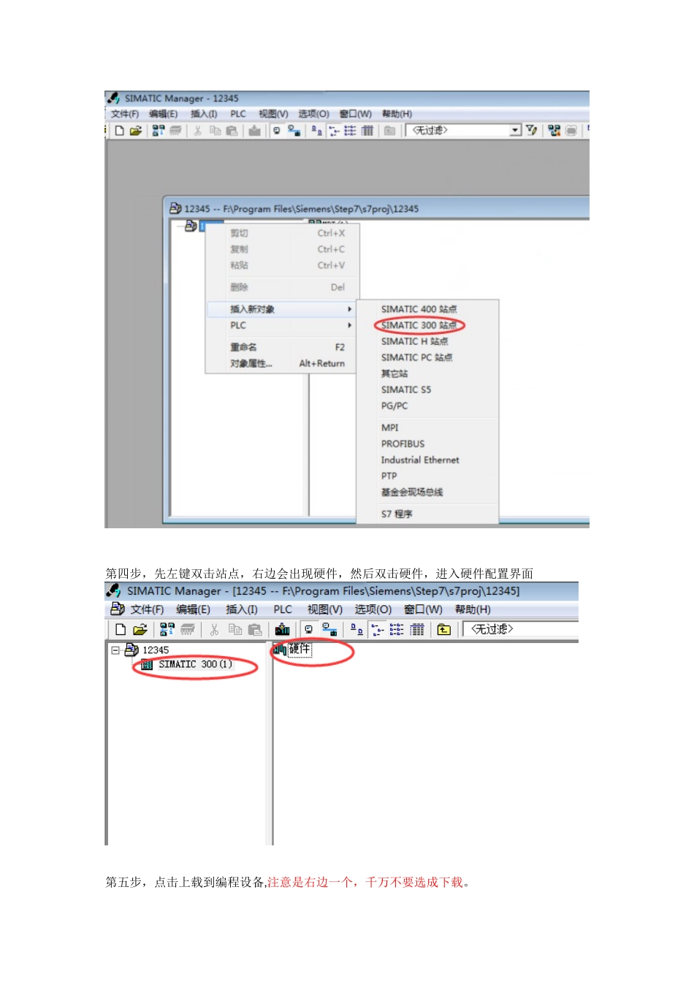694x982 pixels.
Task: Open 窗口(W) menu in lower menu bar
Action: 423,609
